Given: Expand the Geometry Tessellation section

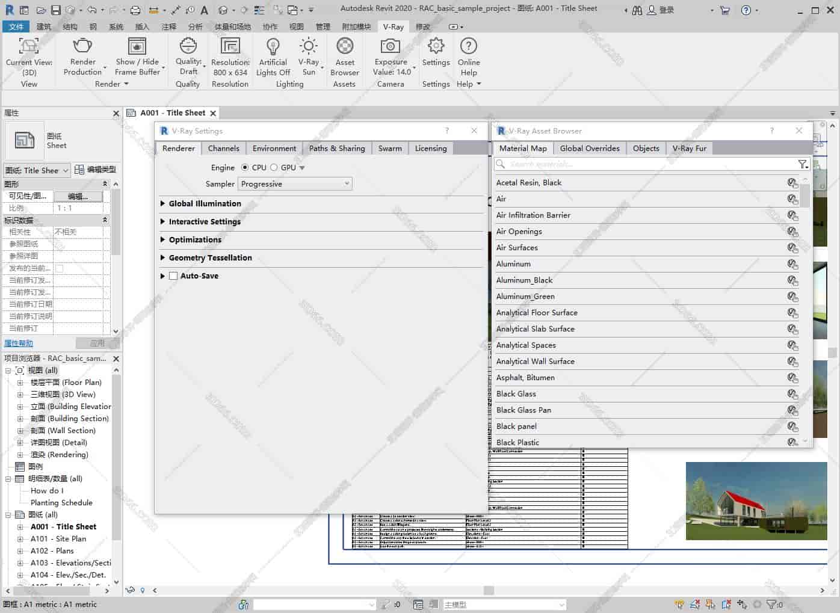Looking at the screenshot, I should 210,258.
